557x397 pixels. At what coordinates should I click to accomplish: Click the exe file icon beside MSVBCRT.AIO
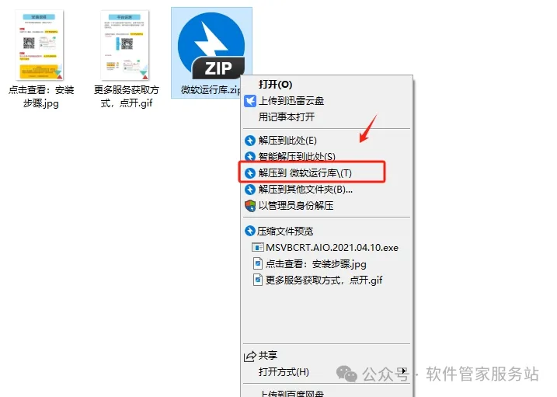point(258,247)
